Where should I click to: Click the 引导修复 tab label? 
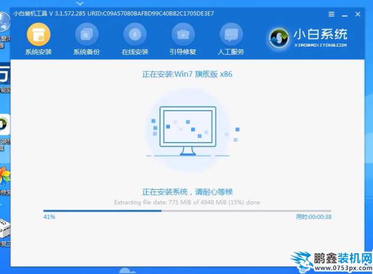click(x=183, y=52)
